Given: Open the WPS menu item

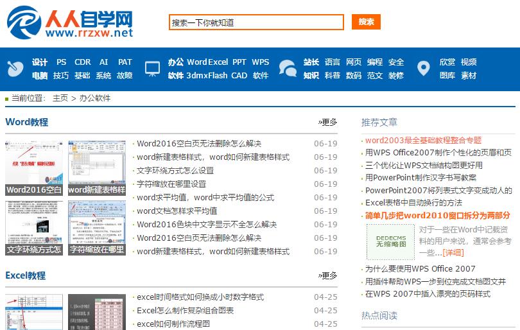Looking at the screenshot, I should [x=261, y=62].
